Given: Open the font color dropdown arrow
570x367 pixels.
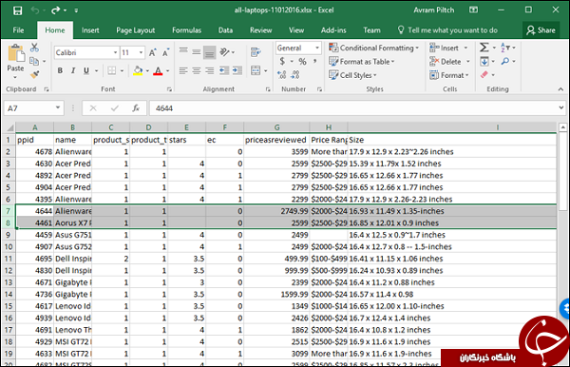Looking at the screenshot, I should point(167,71).
